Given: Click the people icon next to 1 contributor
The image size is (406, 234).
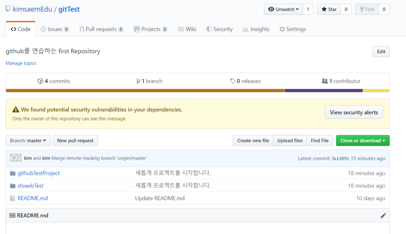Looking at the screenshot, I should (x=324, y=81).
